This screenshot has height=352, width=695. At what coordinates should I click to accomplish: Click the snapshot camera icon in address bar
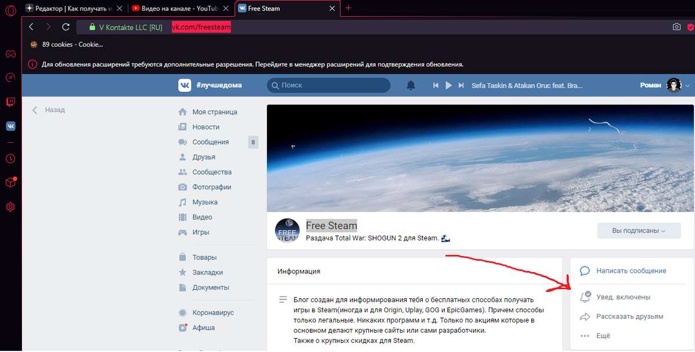coord(676,27)
